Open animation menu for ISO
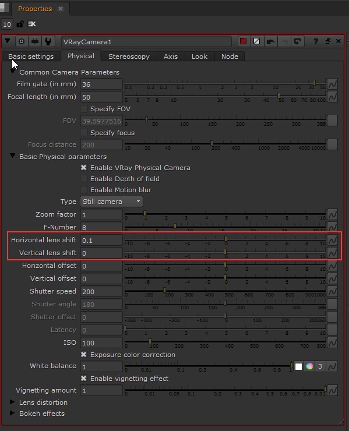349x431 pixels. pos(332,342)
